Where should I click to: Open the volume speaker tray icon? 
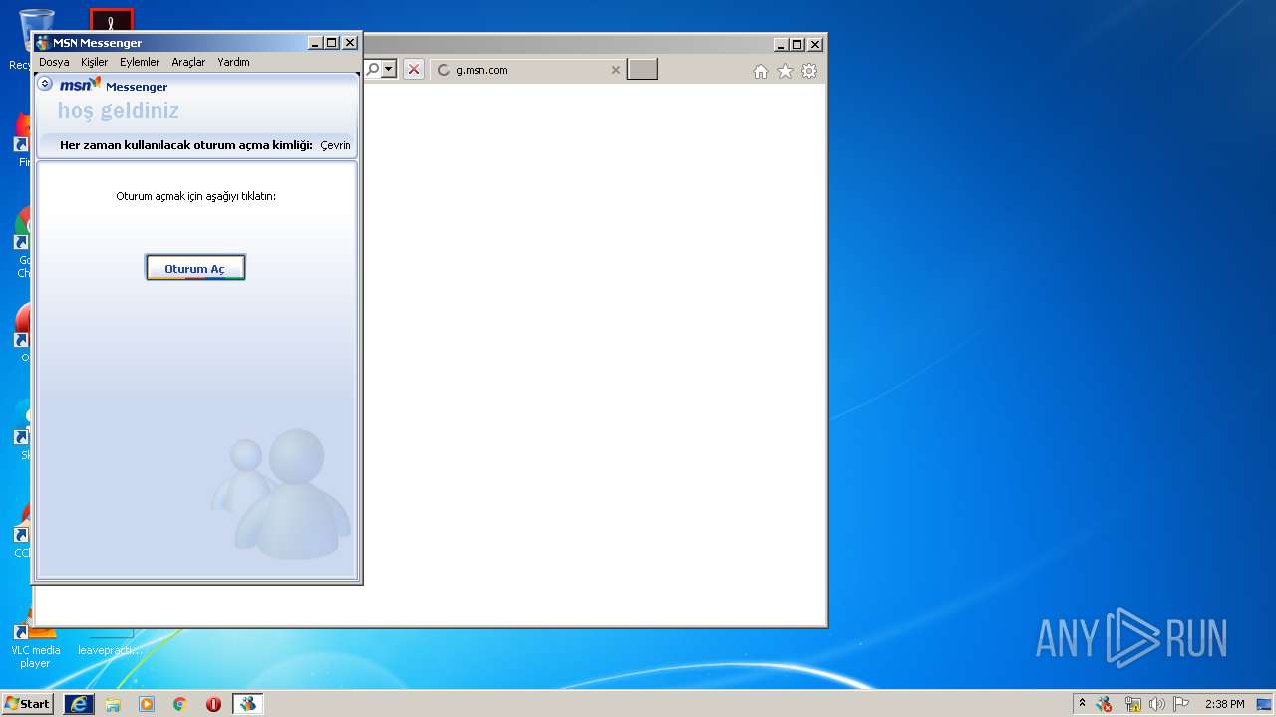pyautogui.click(x=1157, y=704)
